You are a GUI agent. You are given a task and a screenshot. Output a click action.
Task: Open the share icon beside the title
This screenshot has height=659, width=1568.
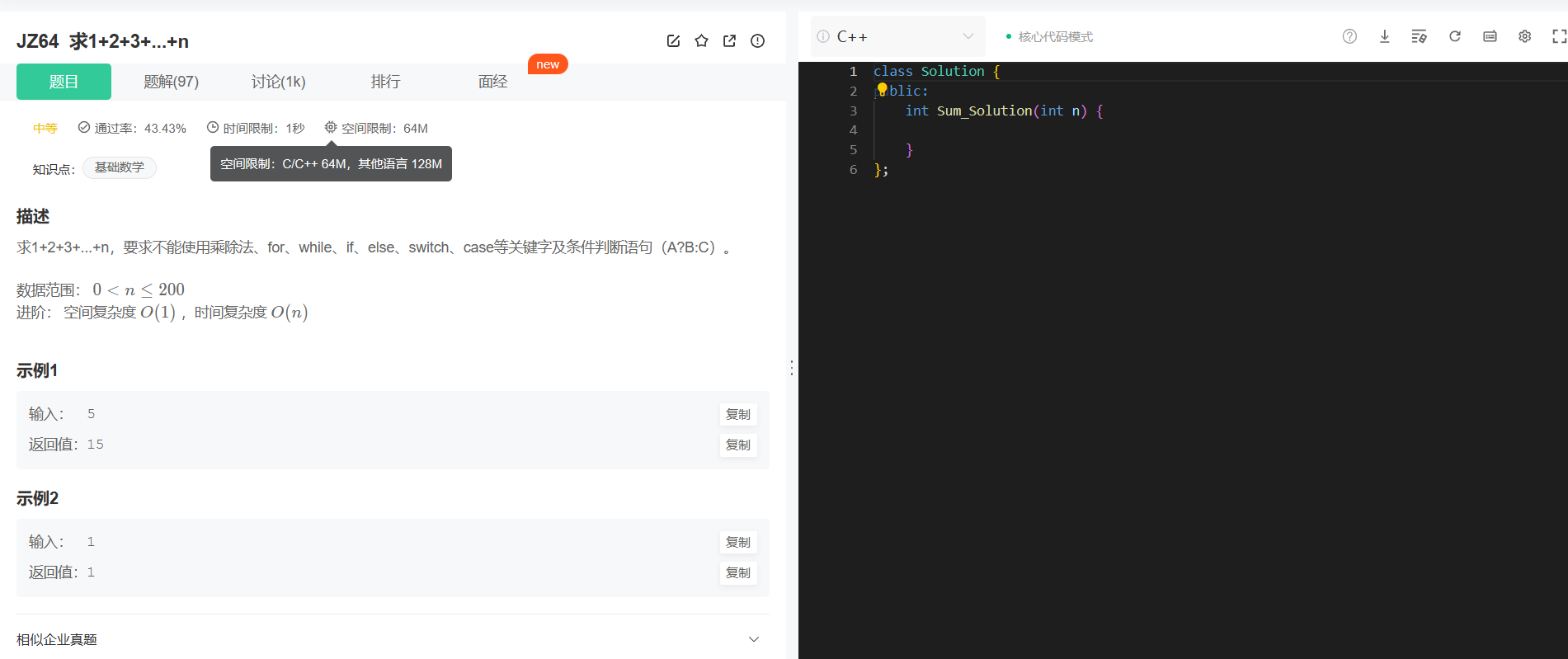(729, 41)
